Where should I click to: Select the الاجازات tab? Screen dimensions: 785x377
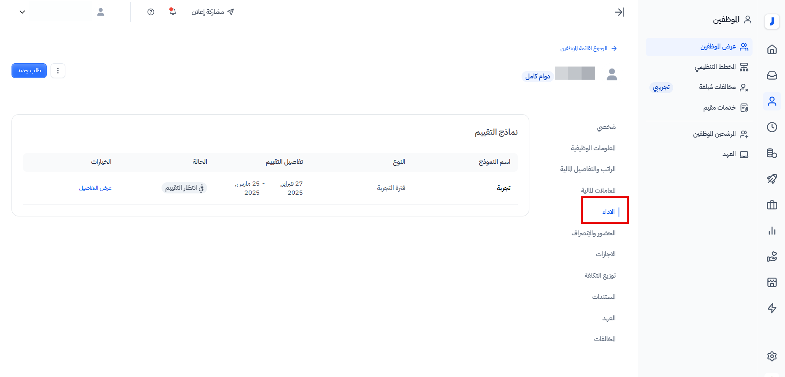click(x=605, y=254)
